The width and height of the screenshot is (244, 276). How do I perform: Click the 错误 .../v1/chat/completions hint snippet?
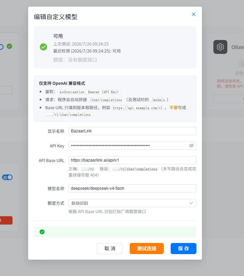tap(135, 169)
